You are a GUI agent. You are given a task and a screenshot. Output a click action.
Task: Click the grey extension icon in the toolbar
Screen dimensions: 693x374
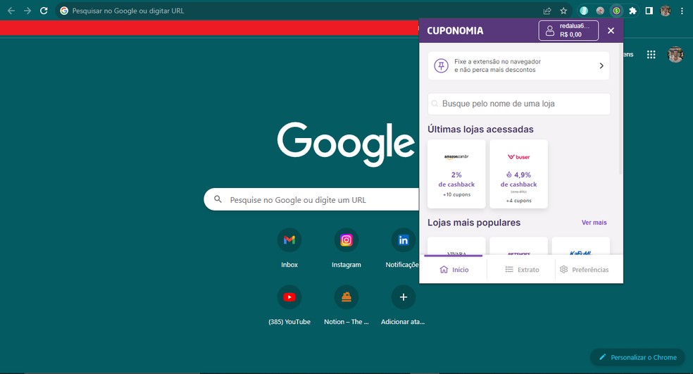click(600, 11)
